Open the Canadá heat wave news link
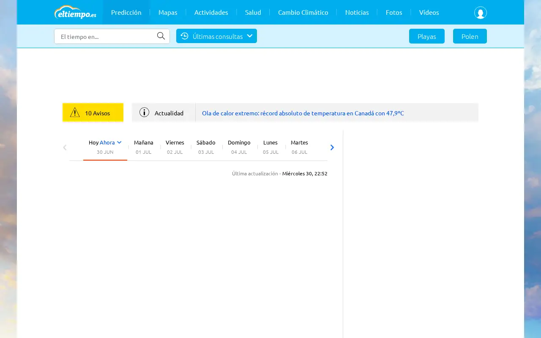The width and height of the screenshot is (541, 338). tap(303, 113)
